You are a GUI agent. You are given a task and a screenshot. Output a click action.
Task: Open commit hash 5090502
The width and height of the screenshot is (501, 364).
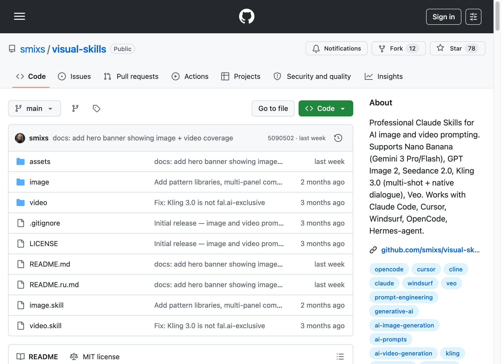pyautogui.click(x=281, y=138)
